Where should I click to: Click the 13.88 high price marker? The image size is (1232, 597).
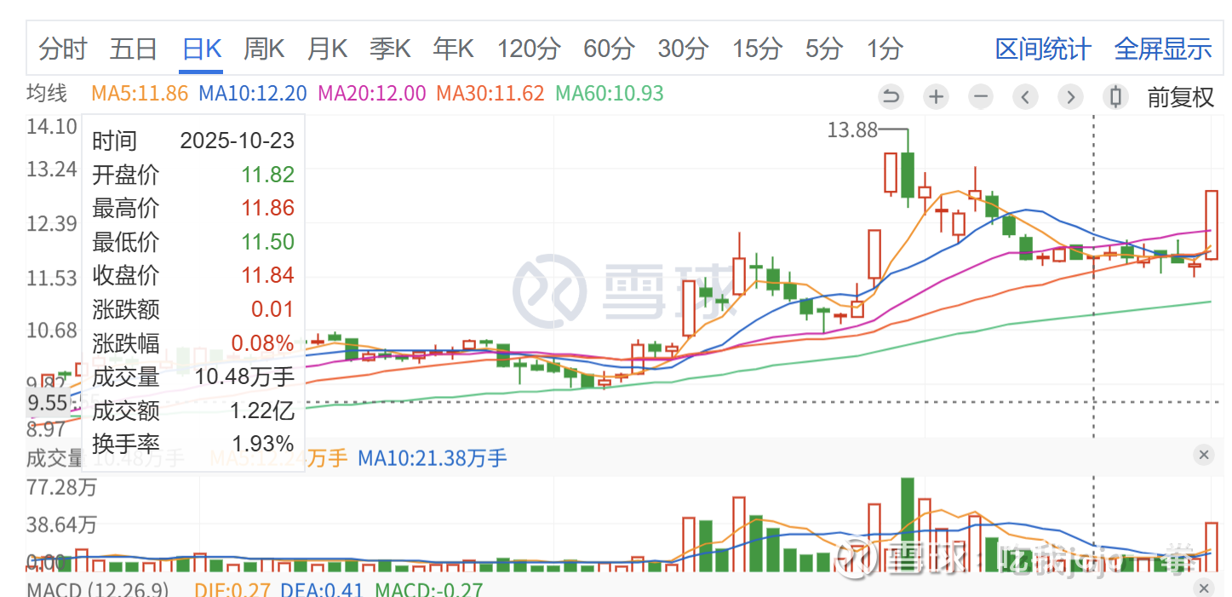[852, 129]
